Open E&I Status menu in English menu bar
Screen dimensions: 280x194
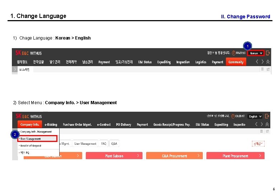(202, 125)
